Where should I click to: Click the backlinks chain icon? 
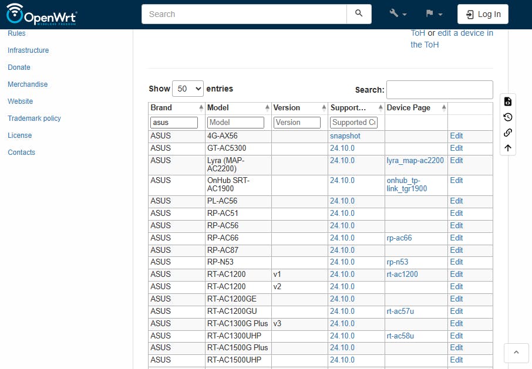point(508,133)
